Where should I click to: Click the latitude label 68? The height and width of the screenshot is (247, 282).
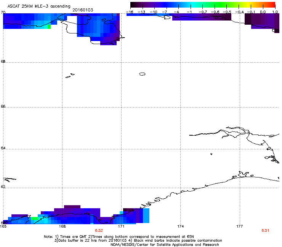coord(3,61)
